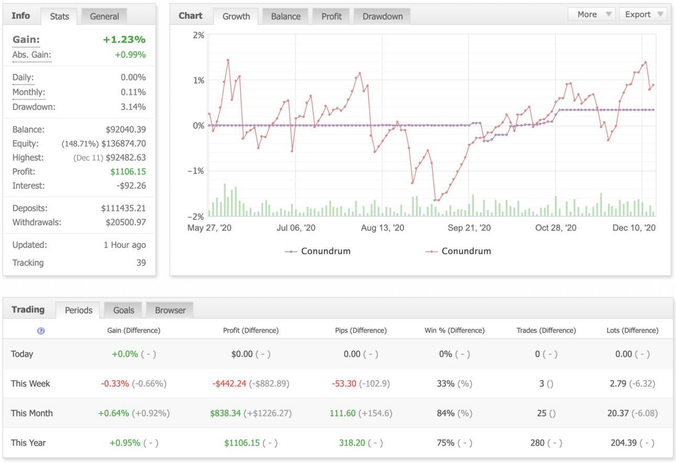The image size is (676, 463).
Task: Click the -53.30 pips value
Action: click(344, 383)
